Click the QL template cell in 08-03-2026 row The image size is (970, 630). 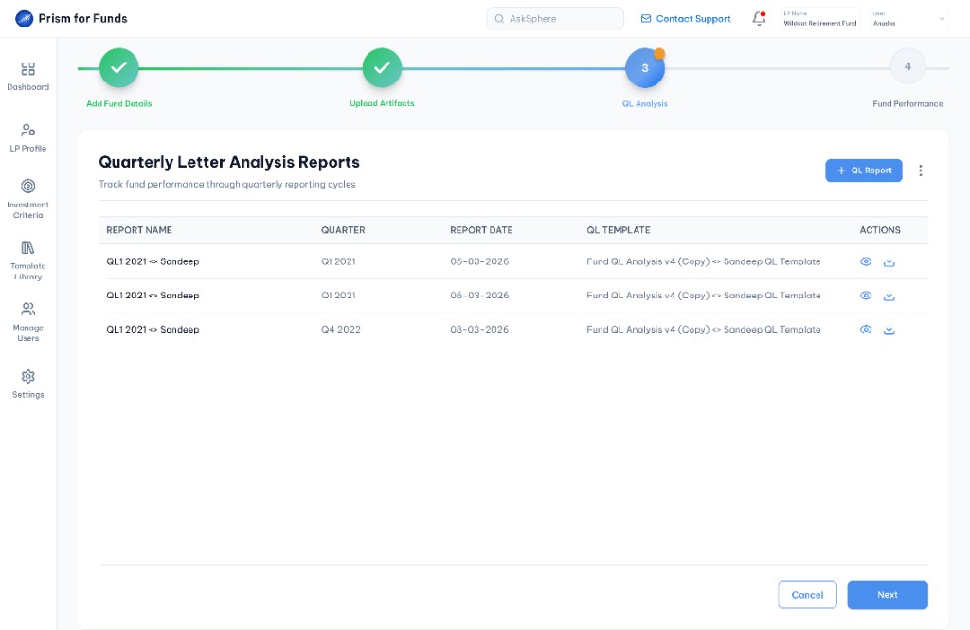coord(704,330)
